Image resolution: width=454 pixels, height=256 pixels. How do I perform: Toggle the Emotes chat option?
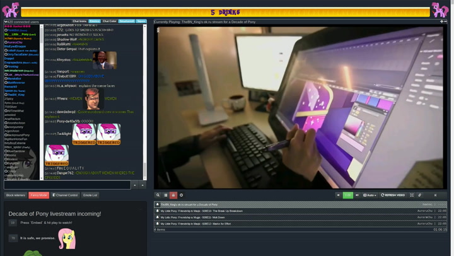click(x=95, y=21)
